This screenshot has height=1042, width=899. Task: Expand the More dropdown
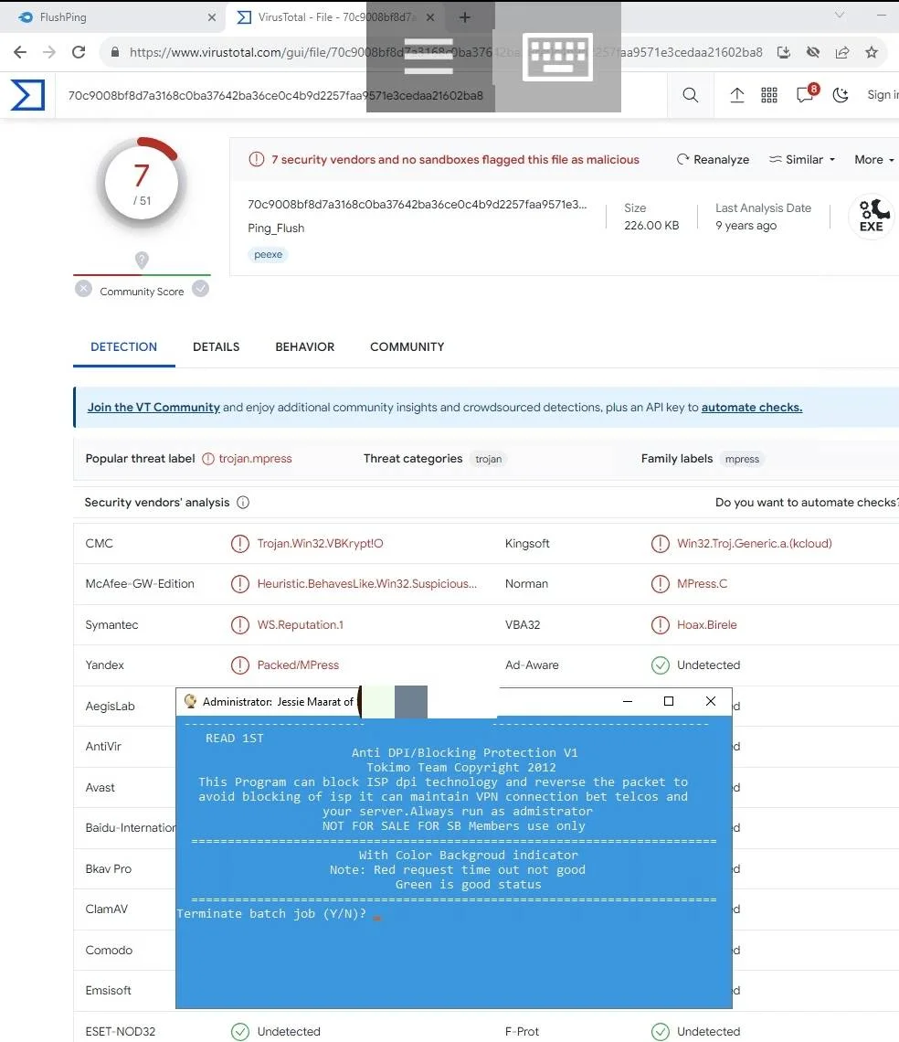pyautogui.click(x=874, y=159)
